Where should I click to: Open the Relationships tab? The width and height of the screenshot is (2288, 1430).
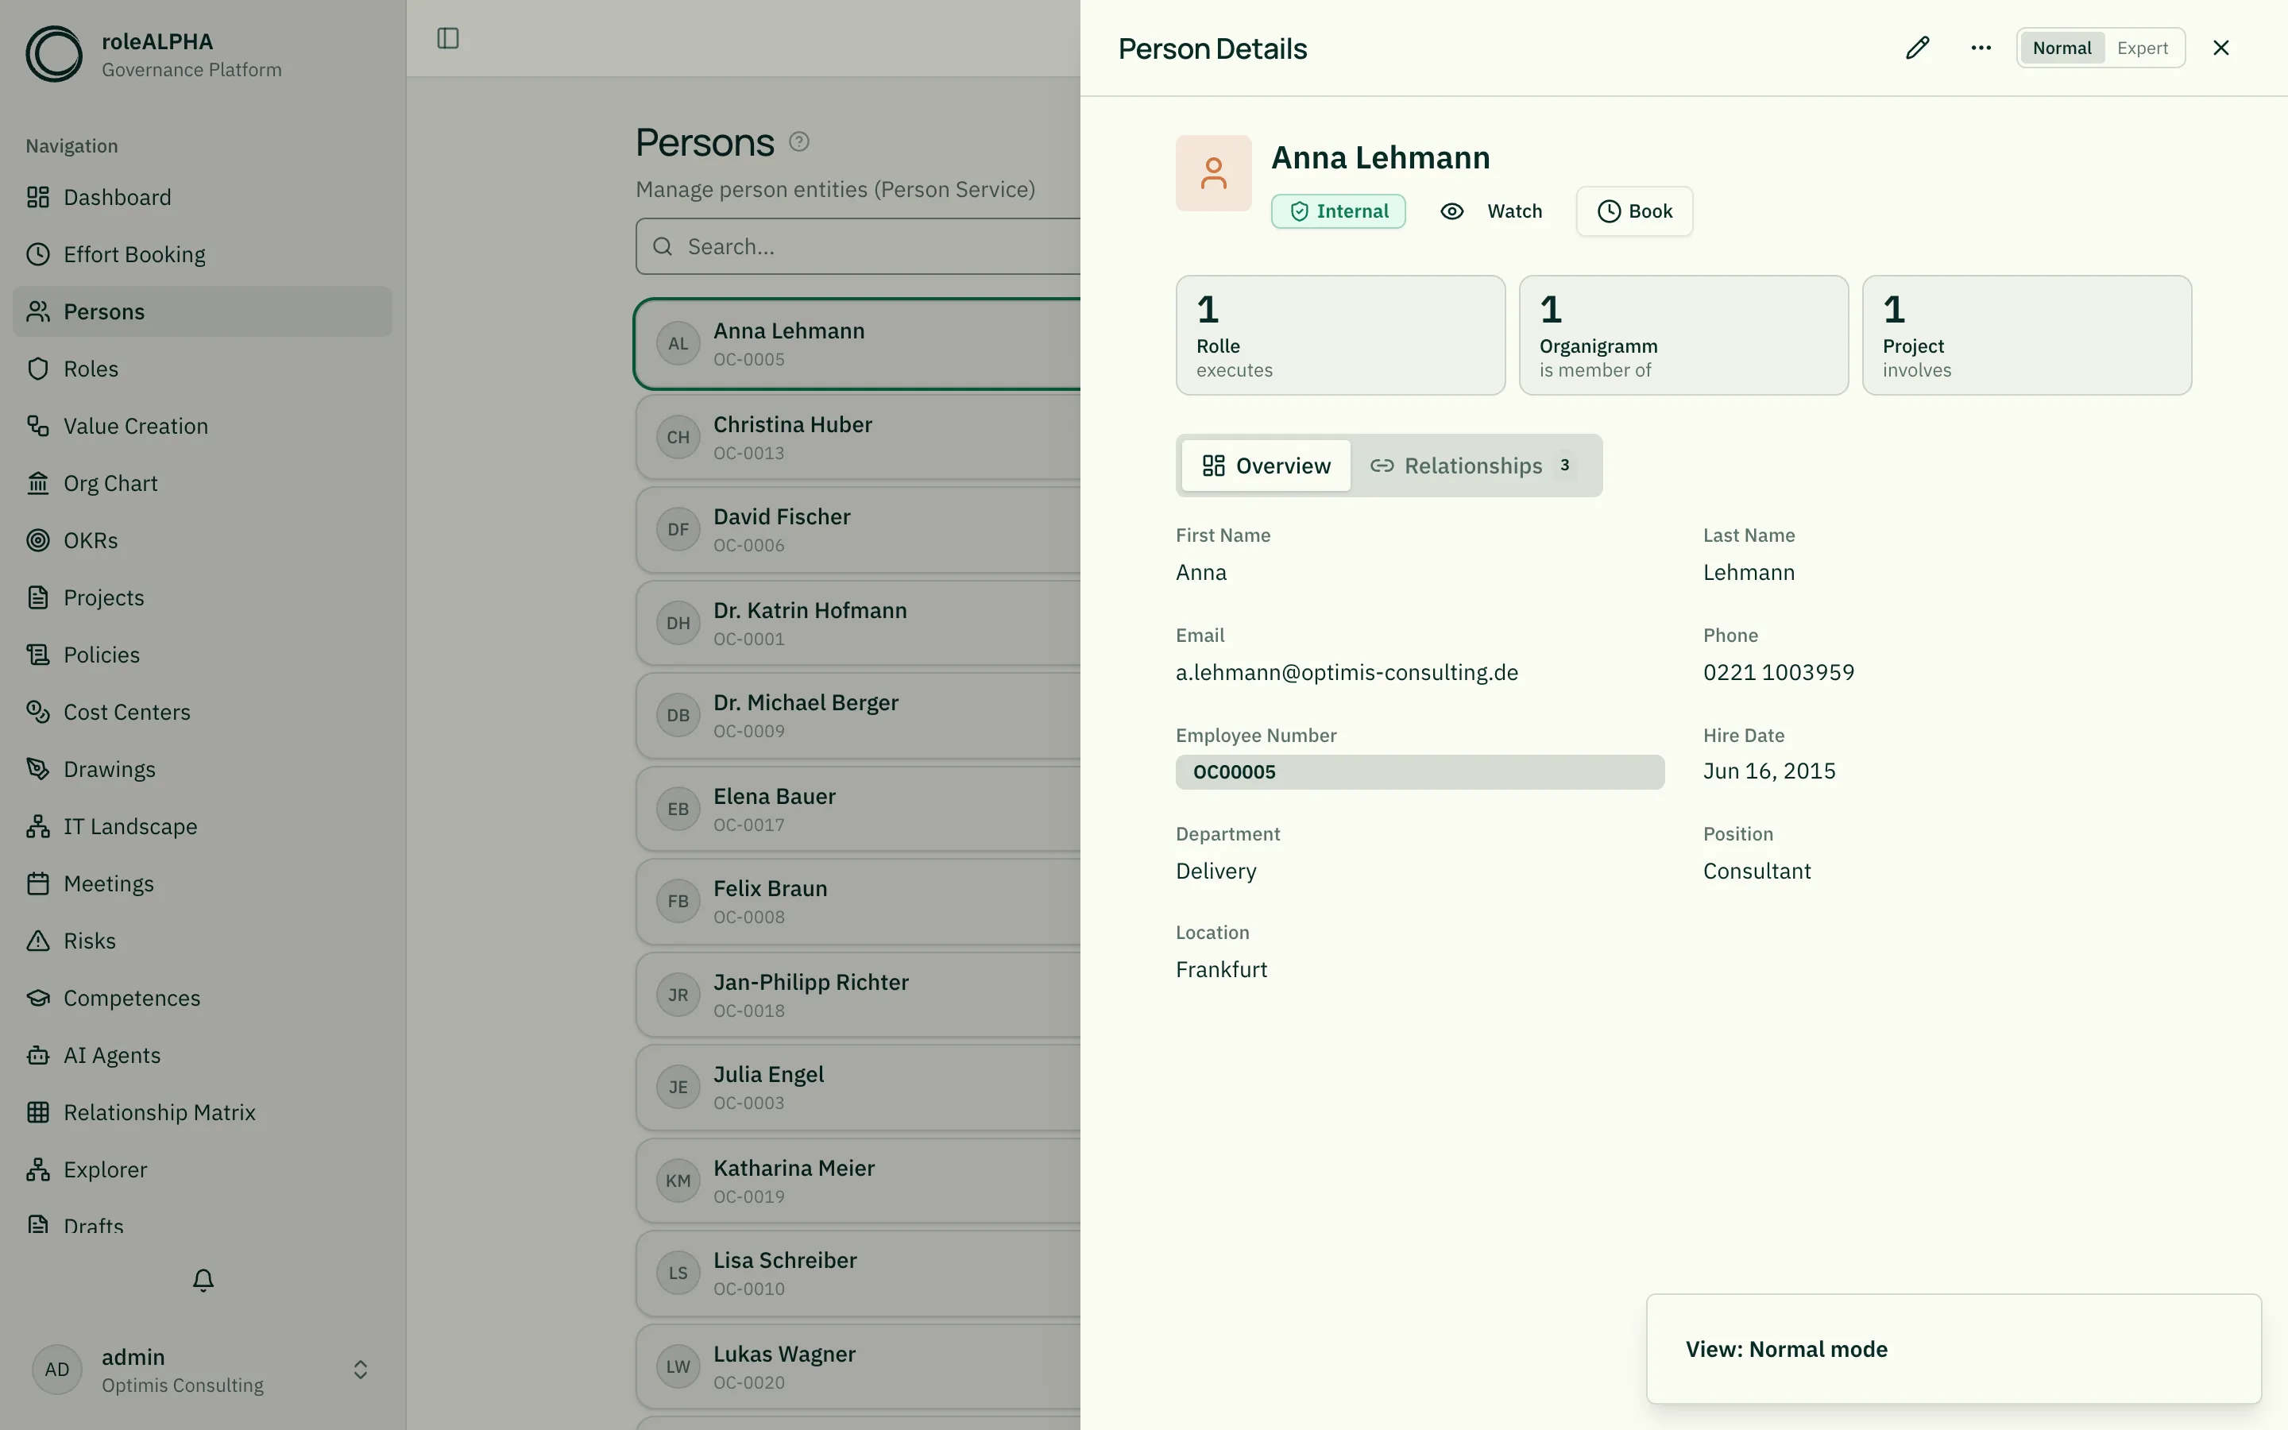(x=1474, y=466)
